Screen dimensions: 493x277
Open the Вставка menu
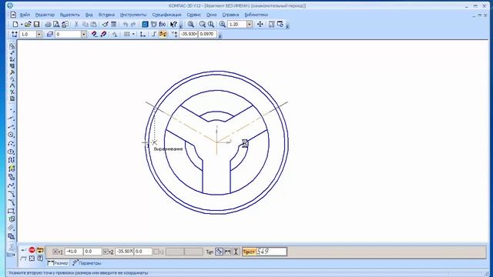106,15
